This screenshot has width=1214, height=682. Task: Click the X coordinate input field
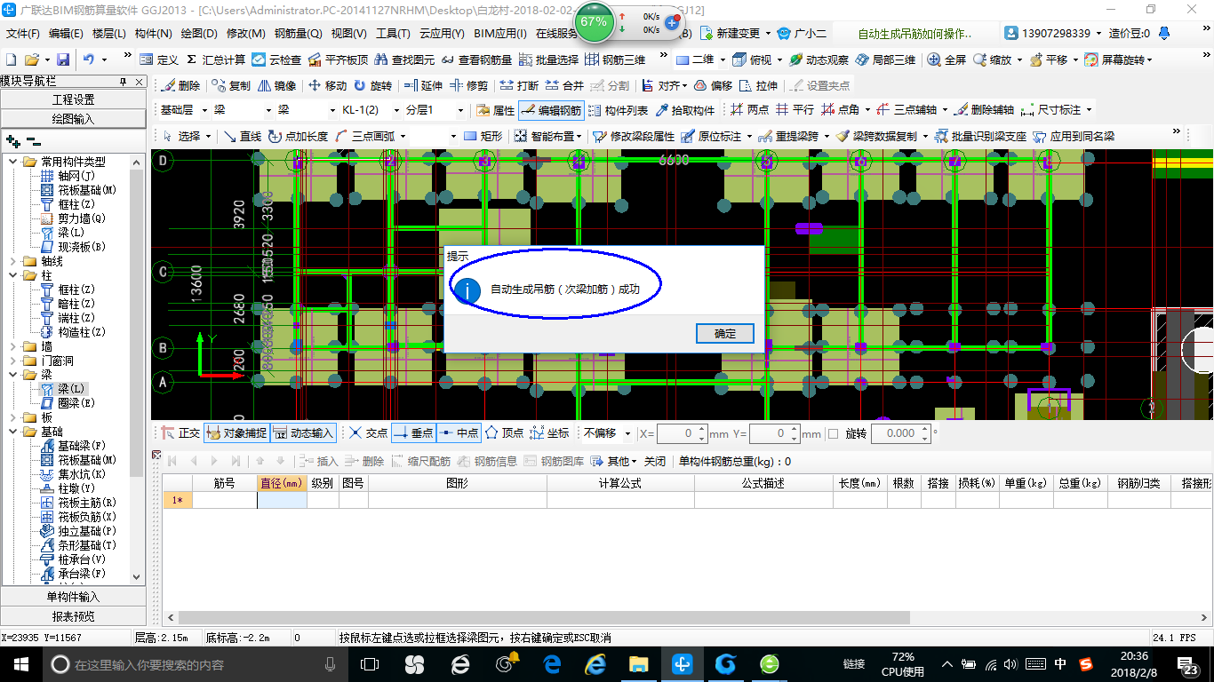point(683,433)
